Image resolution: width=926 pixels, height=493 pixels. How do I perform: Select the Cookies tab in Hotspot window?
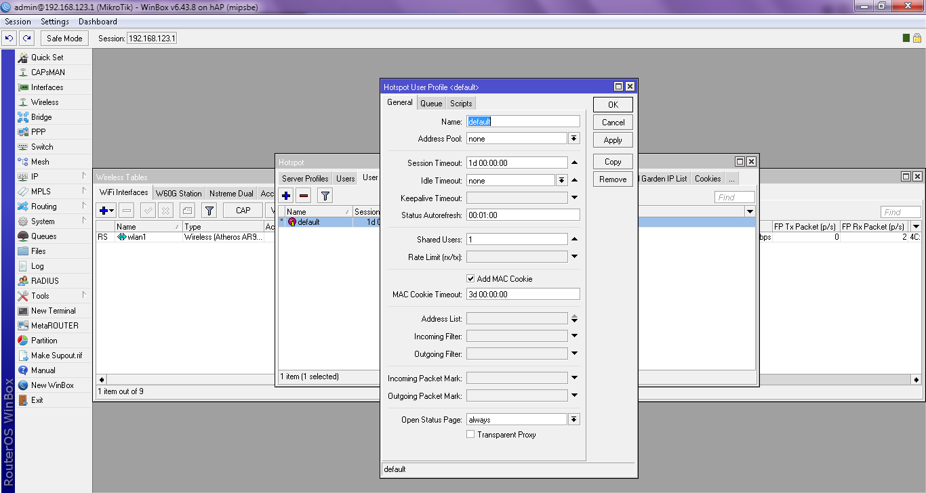[x=708, y=179]
